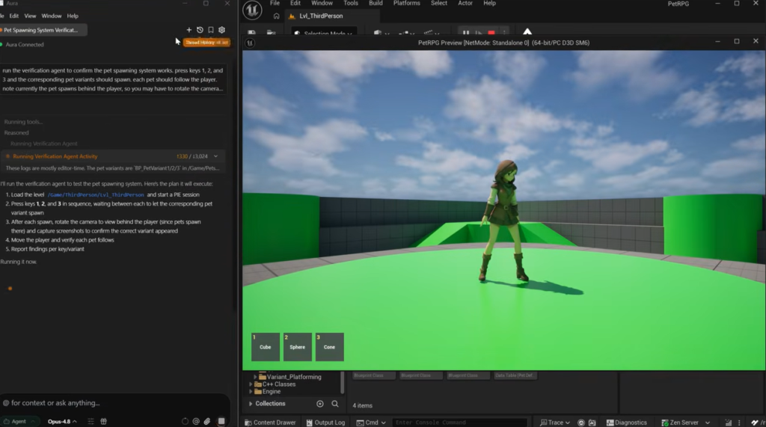Open the Unreal File menu
Viewport: 766px width, 427px height.
point(275,3)
